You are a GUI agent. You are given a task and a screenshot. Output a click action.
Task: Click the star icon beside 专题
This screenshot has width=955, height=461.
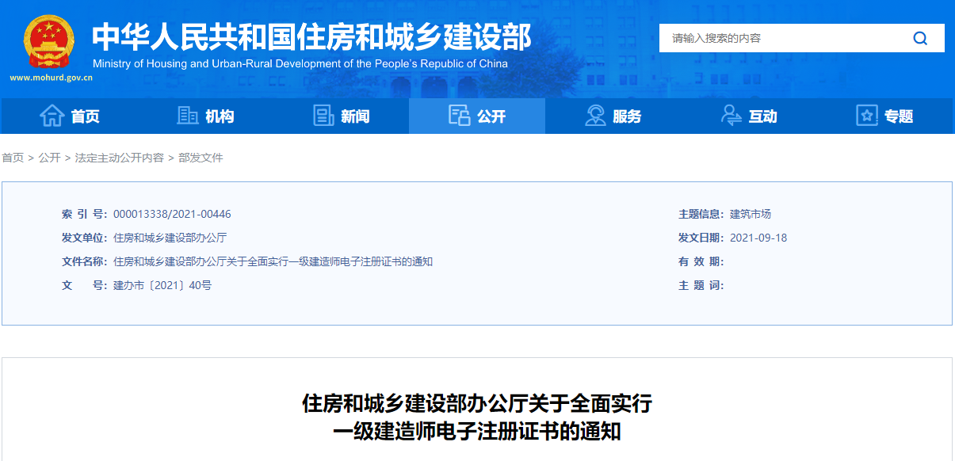click(x=867, y=116)
